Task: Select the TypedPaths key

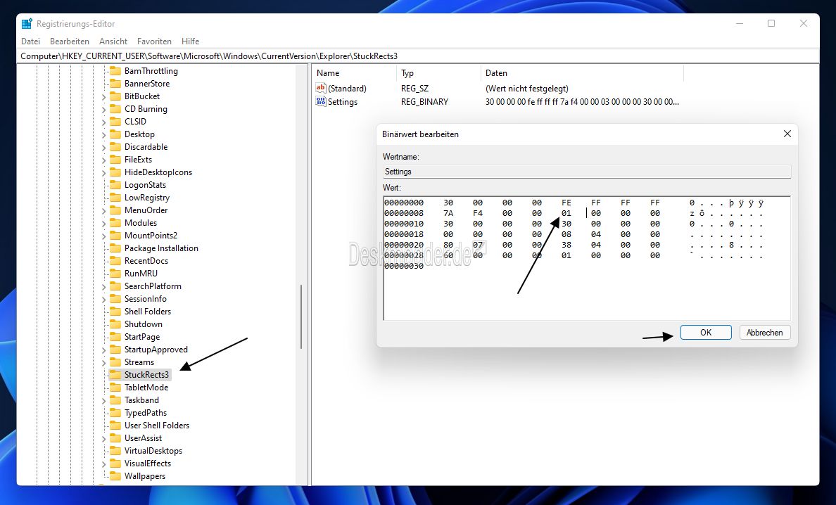Action: click(146, 413)
